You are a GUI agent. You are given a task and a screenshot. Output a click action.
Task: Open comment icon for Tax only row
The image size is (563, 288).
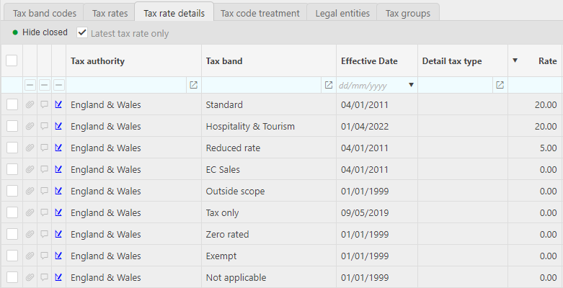(x=44, y=212)
